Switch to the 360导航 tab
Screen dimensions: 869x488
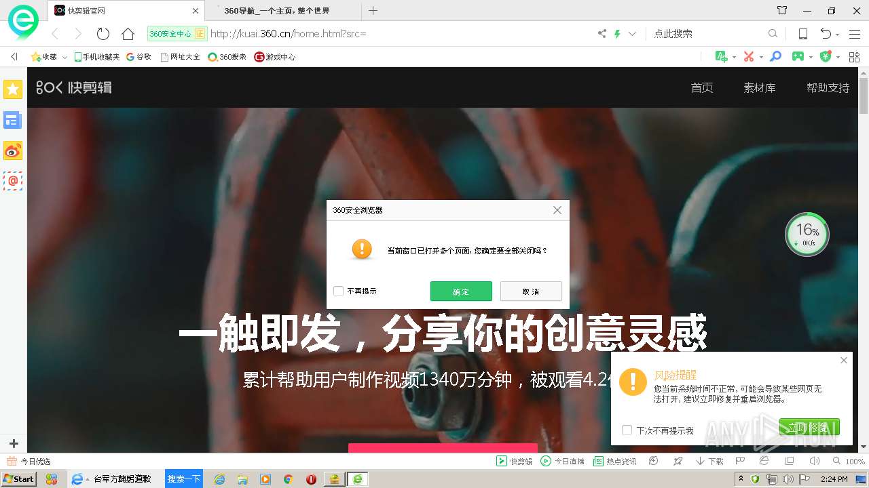[282, 11]
